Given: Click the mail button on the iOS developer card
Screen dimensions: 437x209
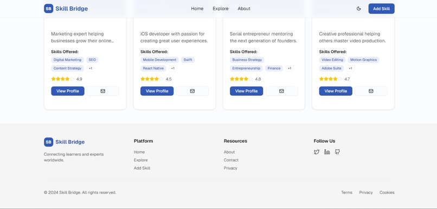Looking at the screenshot, I should pyautogui.click(x=192, y=91).
